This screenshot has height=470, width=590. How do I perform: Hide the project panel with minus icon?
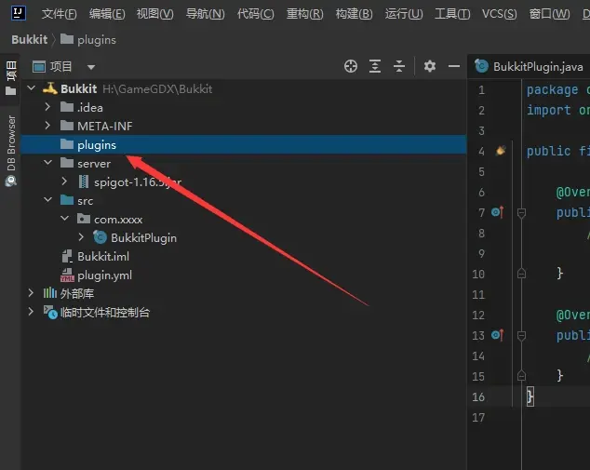(x=454, y=66)
